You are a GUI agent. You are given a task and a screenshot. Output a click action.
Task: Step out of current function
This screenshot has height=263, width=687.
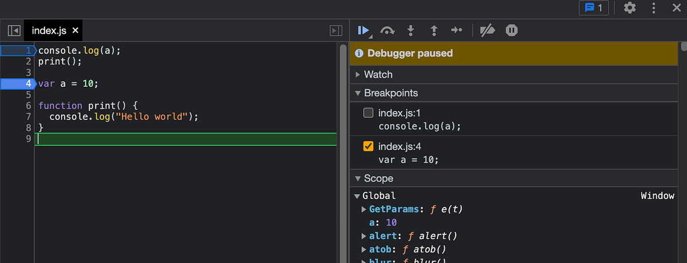pos(433,30)
